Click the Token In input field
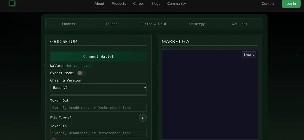Image resolution: width=304 pixels, height=140 pixels. coord(98,133)
